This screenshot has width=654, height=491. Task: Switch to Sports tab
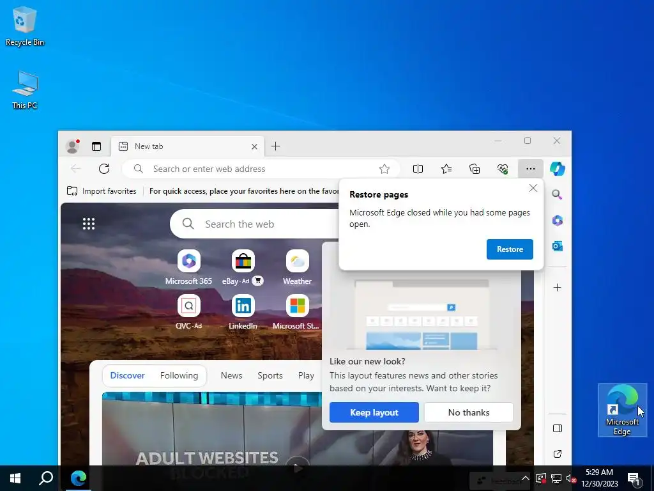pyautogui.click(x=270, y=375)
